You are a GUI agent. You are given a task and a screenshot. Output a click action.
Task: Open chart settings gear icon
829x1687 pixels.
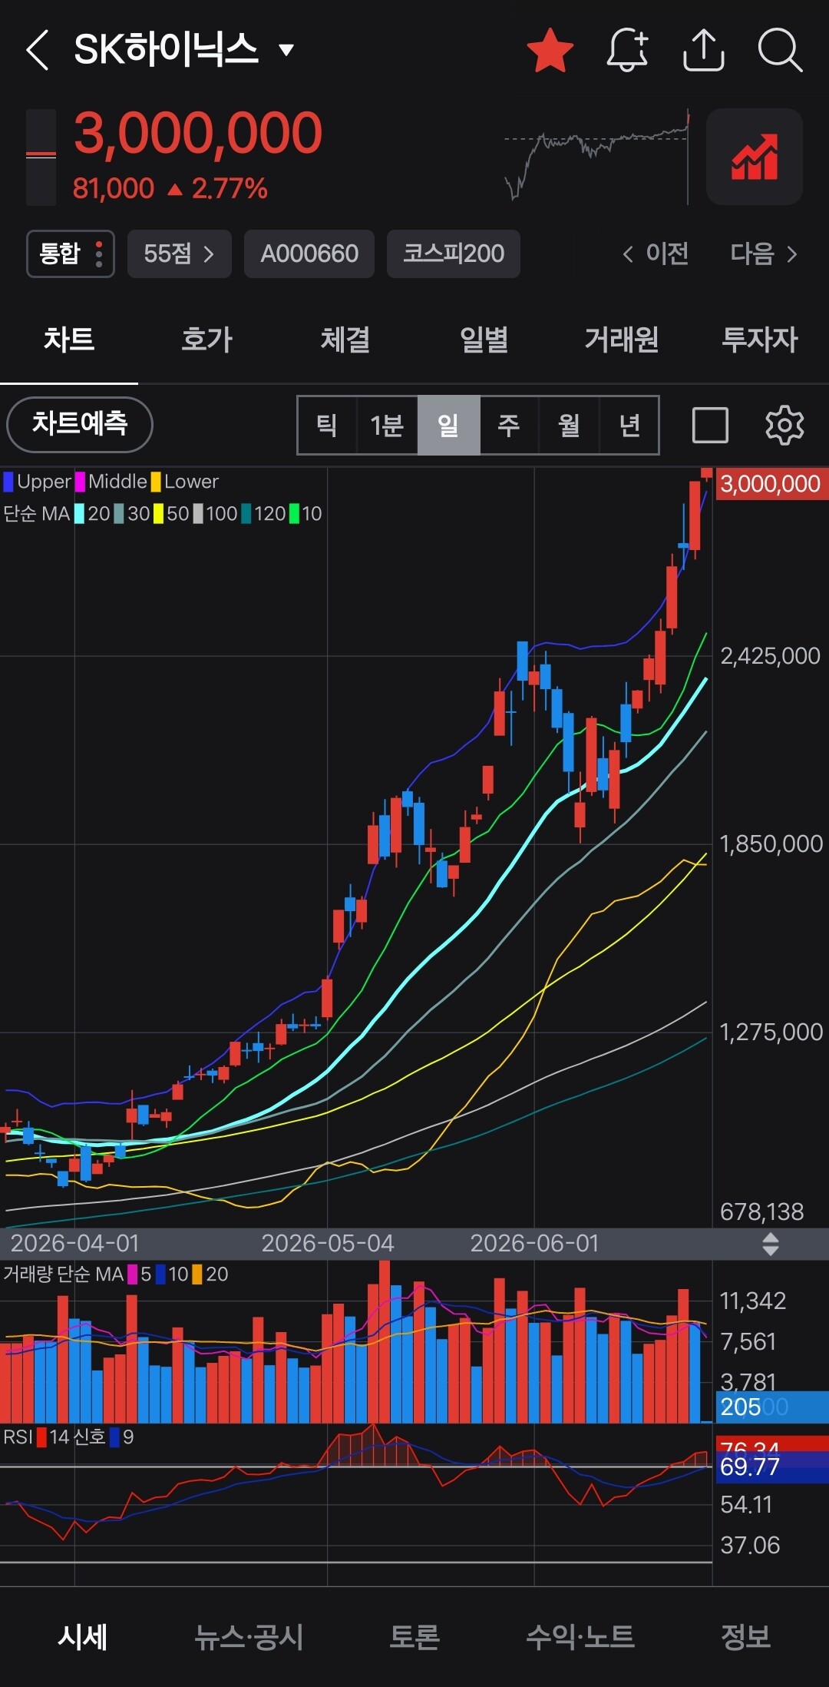pos(784,425)
